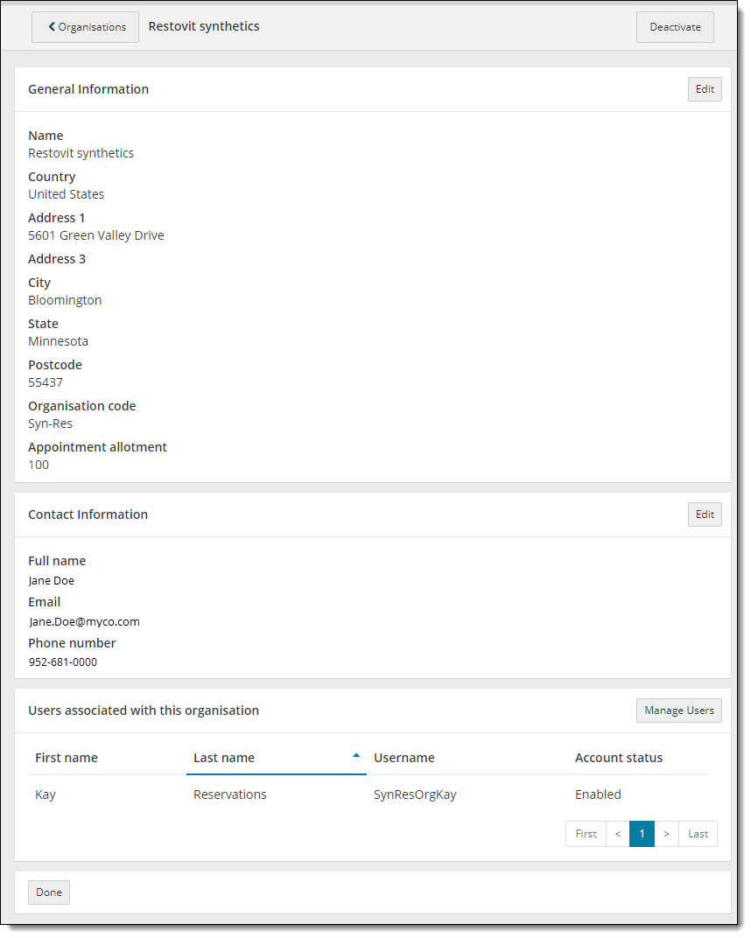The height and width of the screenshot is (938, 751).
Task: Edit the Contact Information section
Action: point(705,514)
